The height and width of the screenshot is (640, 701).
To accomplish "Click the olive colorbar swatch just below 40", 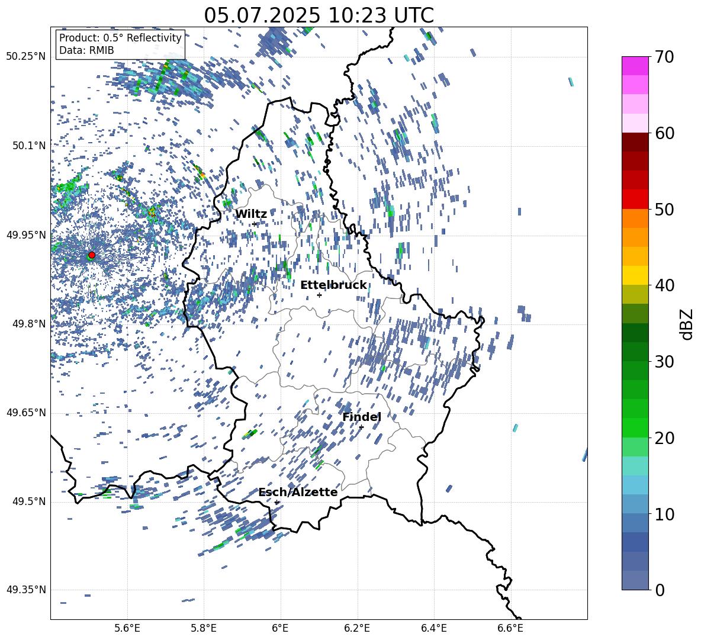I will [635, 294].
